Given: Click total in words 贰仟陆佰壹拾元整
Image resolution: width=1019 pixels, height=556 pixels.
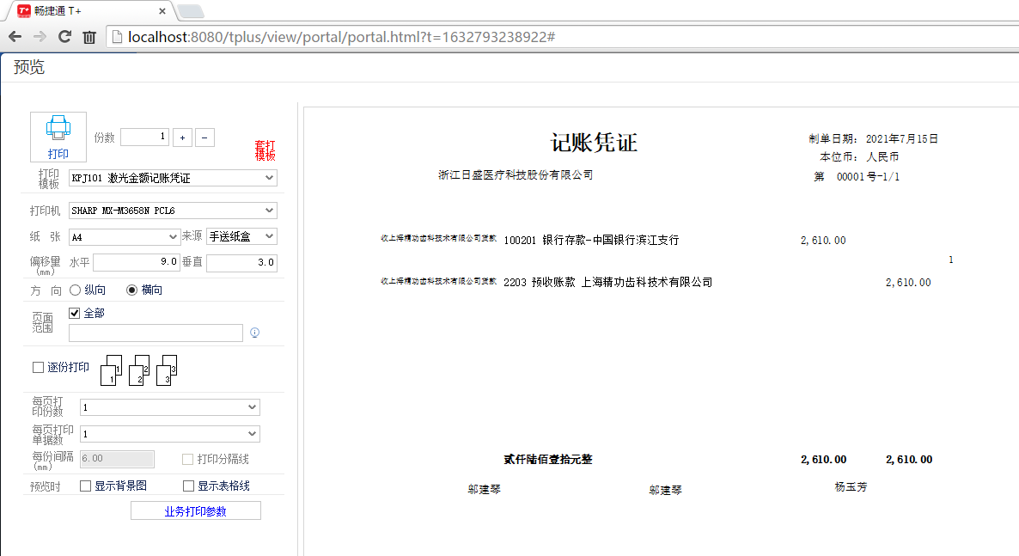Looking at the screenshot, I should (x=548, y=459).
